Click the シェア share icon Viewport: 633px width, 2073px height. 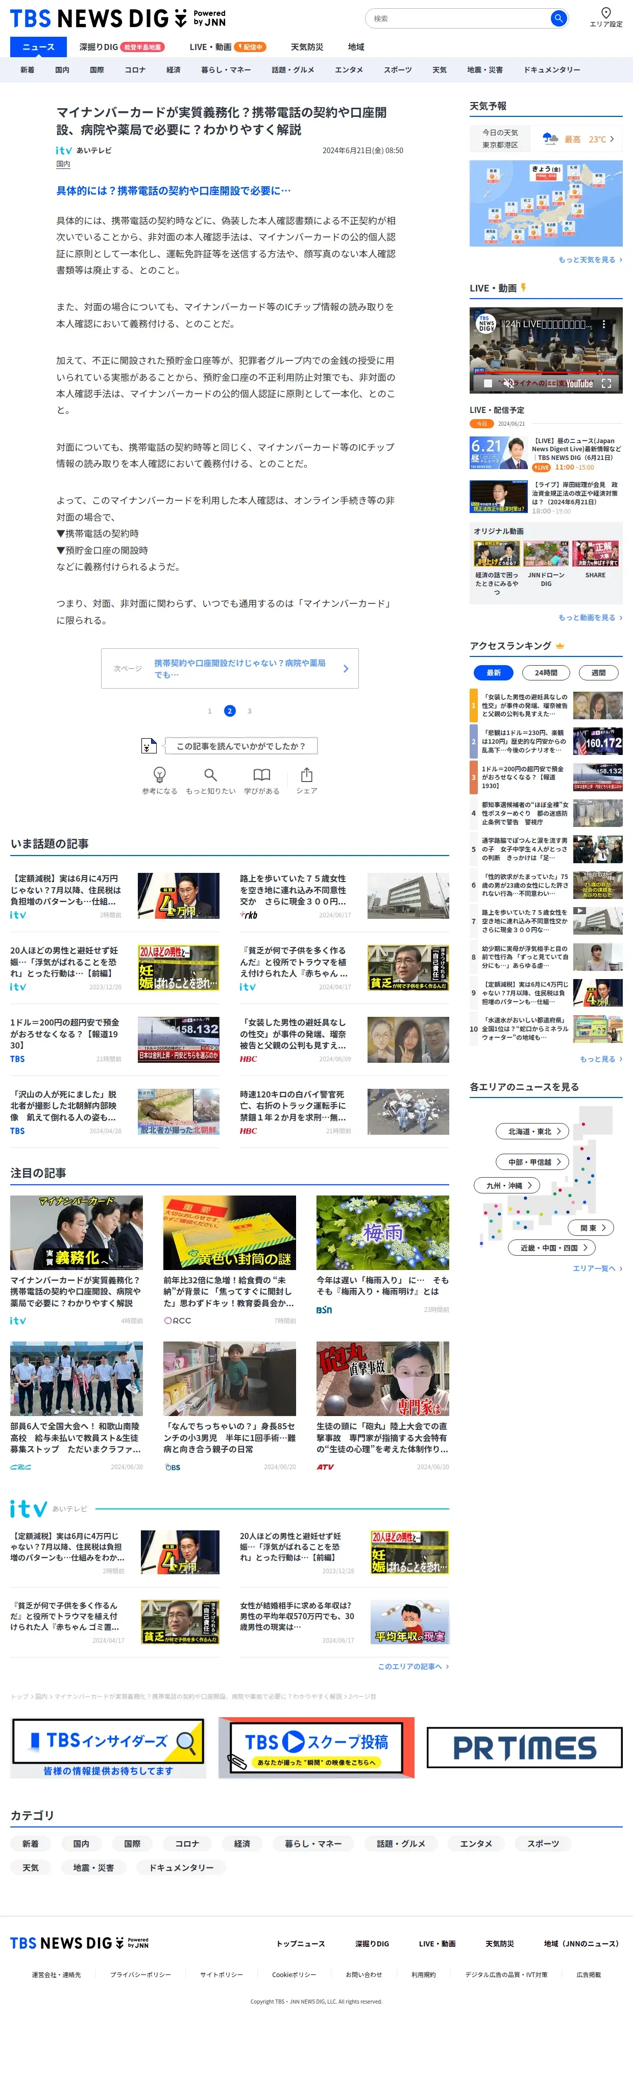click(306, 774)
